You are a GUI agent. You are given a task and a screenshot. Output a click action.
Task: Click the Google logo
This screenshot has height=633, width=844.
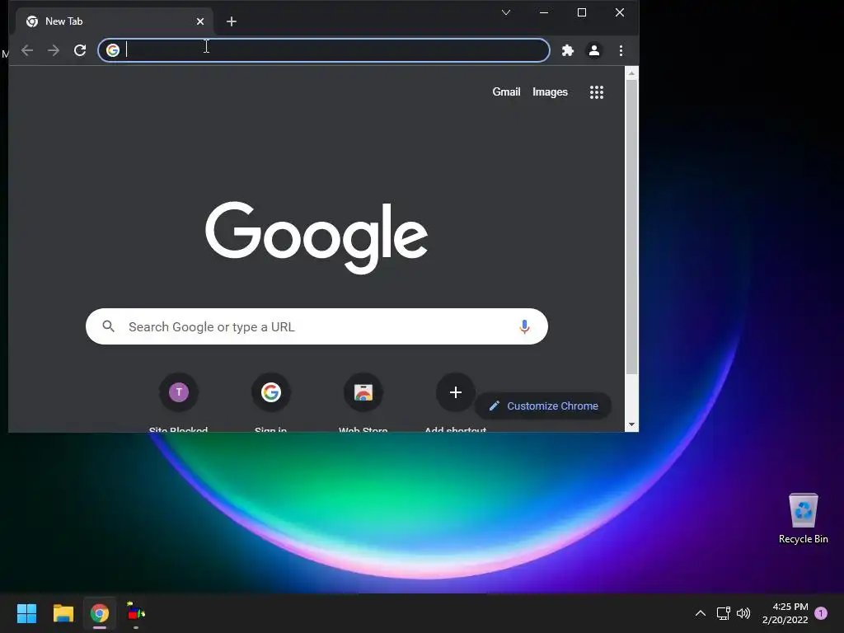[316, 237]
